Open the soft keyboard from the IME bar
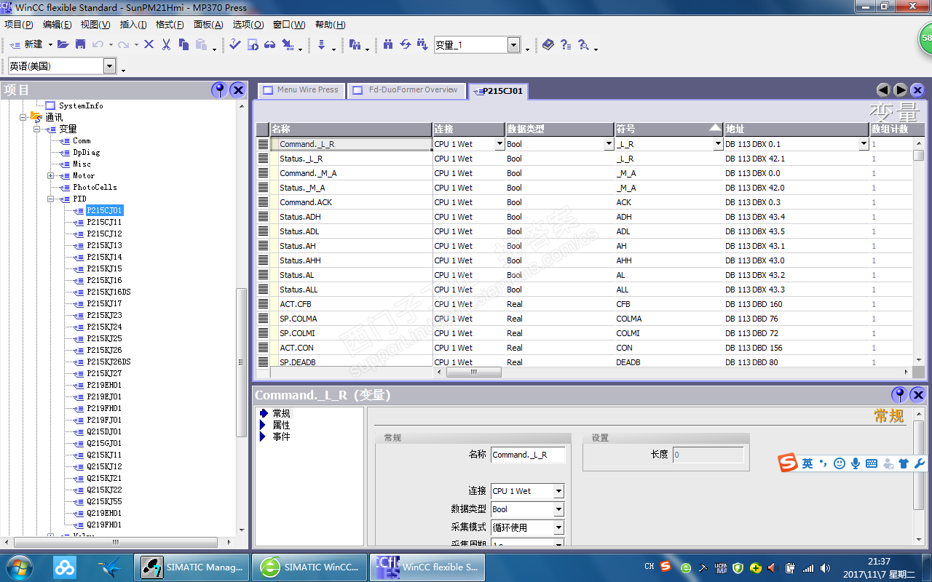Screen dimensions: 932x582 pos(872,463)
